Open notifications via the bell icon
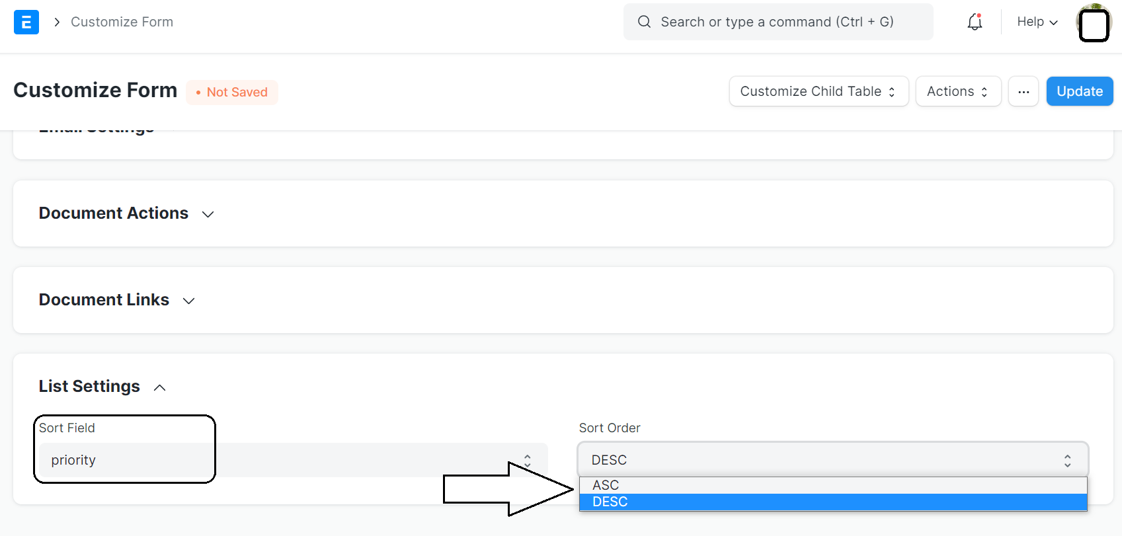1122x536 pixels. pos(974,22)
